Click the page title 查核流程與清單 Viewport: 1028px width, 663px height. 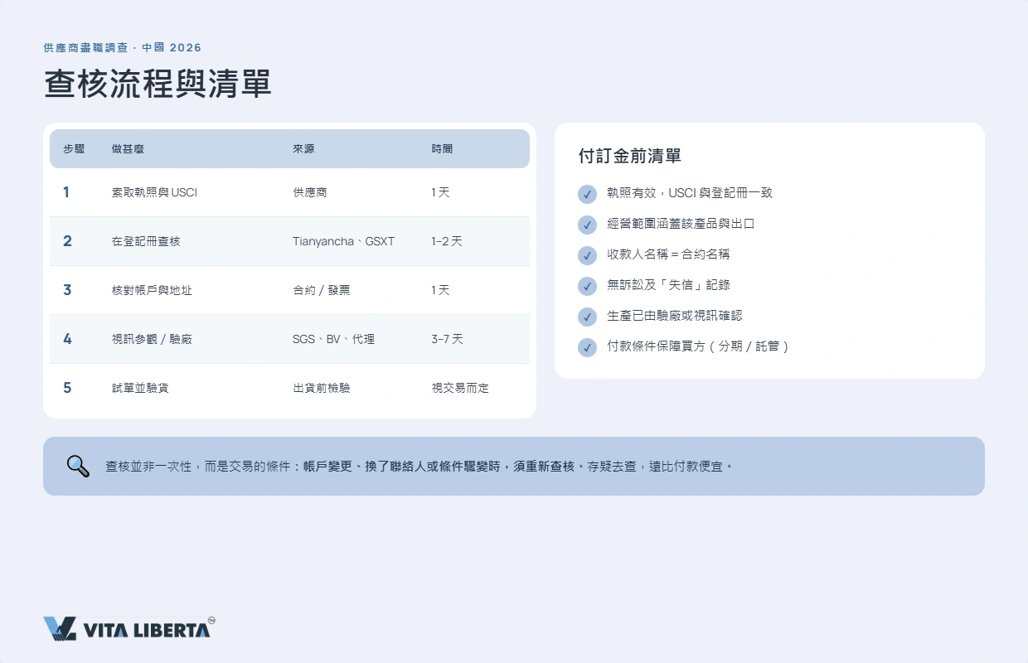pos(158,84)
